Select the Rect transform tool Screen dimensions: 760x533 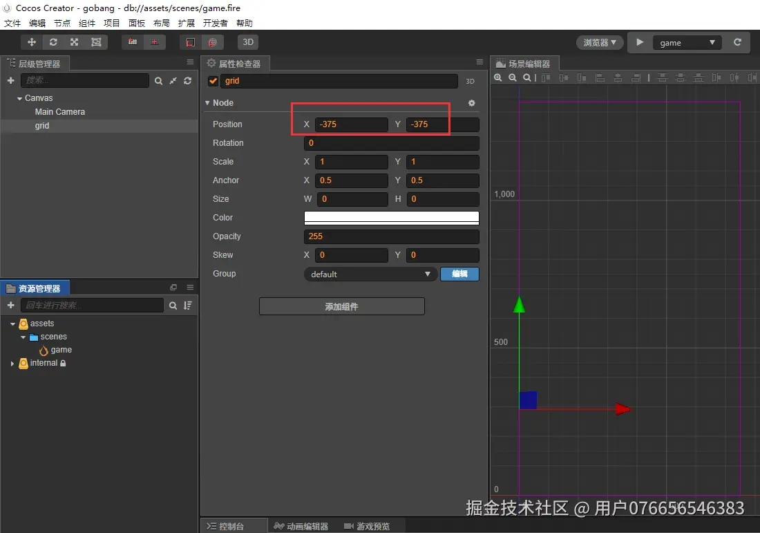[x=96, y=42]
